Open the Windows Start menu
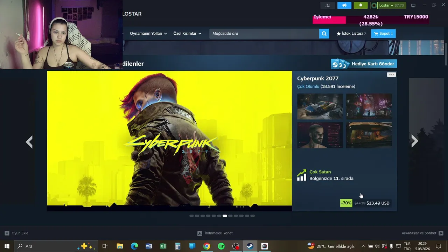Screen dimensions: 448x252 [x=7, y=246]
